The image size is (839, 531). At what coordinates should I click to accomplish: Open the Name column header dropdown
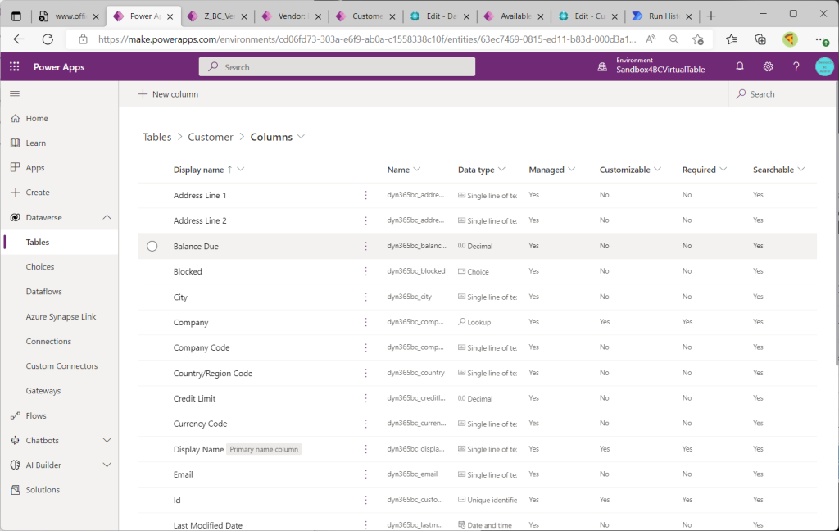tap(417, 170)
